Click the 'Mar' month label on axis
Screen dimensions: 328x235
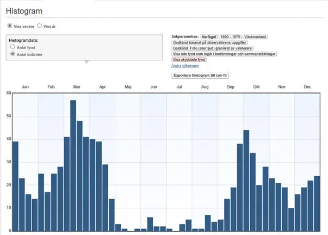click(77, 87)
